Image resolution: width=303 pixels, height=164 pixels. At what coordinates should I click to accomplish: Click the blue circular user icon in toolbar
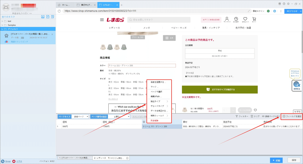click(x=275, y=11)
